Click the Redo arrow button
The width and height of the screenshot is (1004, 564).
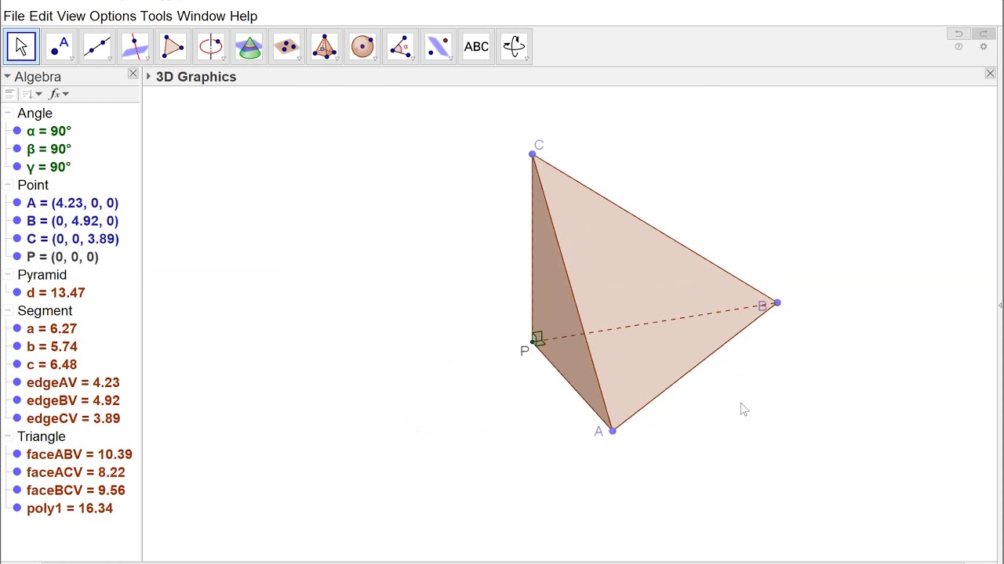pyautogui.click(x=984, y=34)
